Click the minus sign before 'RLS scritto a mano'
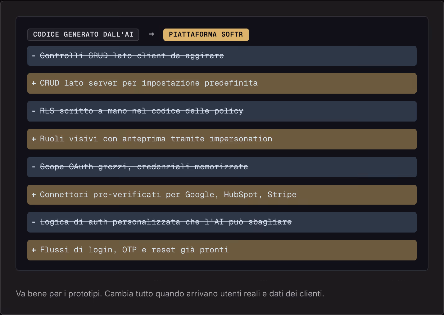 coord(34,111)
